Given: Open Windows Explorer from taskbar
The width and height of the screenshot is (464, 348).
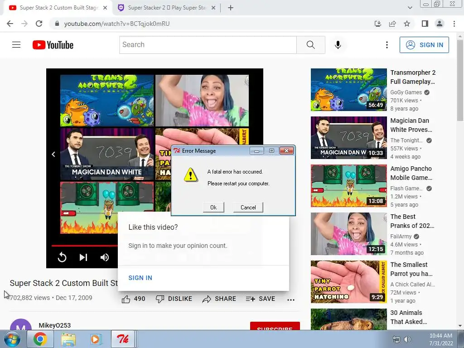Looking at the screenshot, I should (x=68, y=339).
